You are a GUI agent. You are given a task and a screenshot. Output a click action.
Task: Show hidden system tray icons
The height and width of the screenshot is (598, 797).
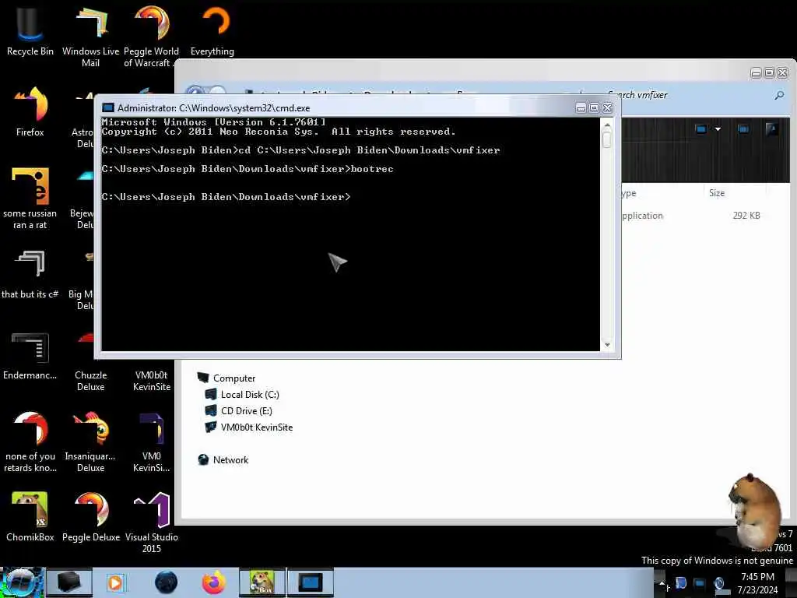coord(662,582)
